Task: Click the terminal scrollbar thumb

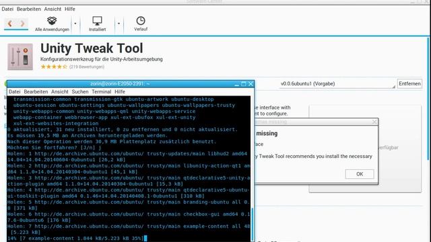Action: (253, 224)
